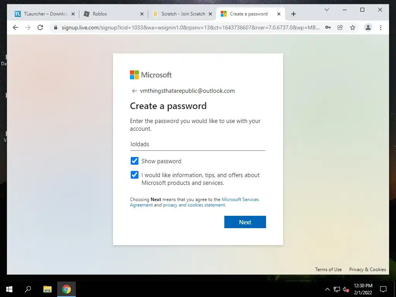Click the Next button
This screenshot has width=396, height=297.
[x=245, y=222]
